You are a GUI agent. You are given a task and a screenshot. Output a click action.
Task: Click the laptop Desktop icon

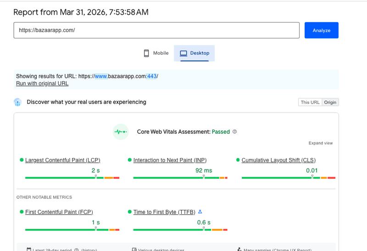click(x=183, y=53)
